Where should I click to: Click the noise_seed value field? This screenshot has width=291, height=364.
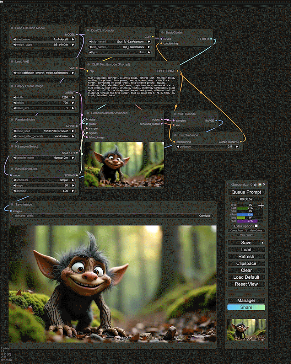tap(44, 131)
